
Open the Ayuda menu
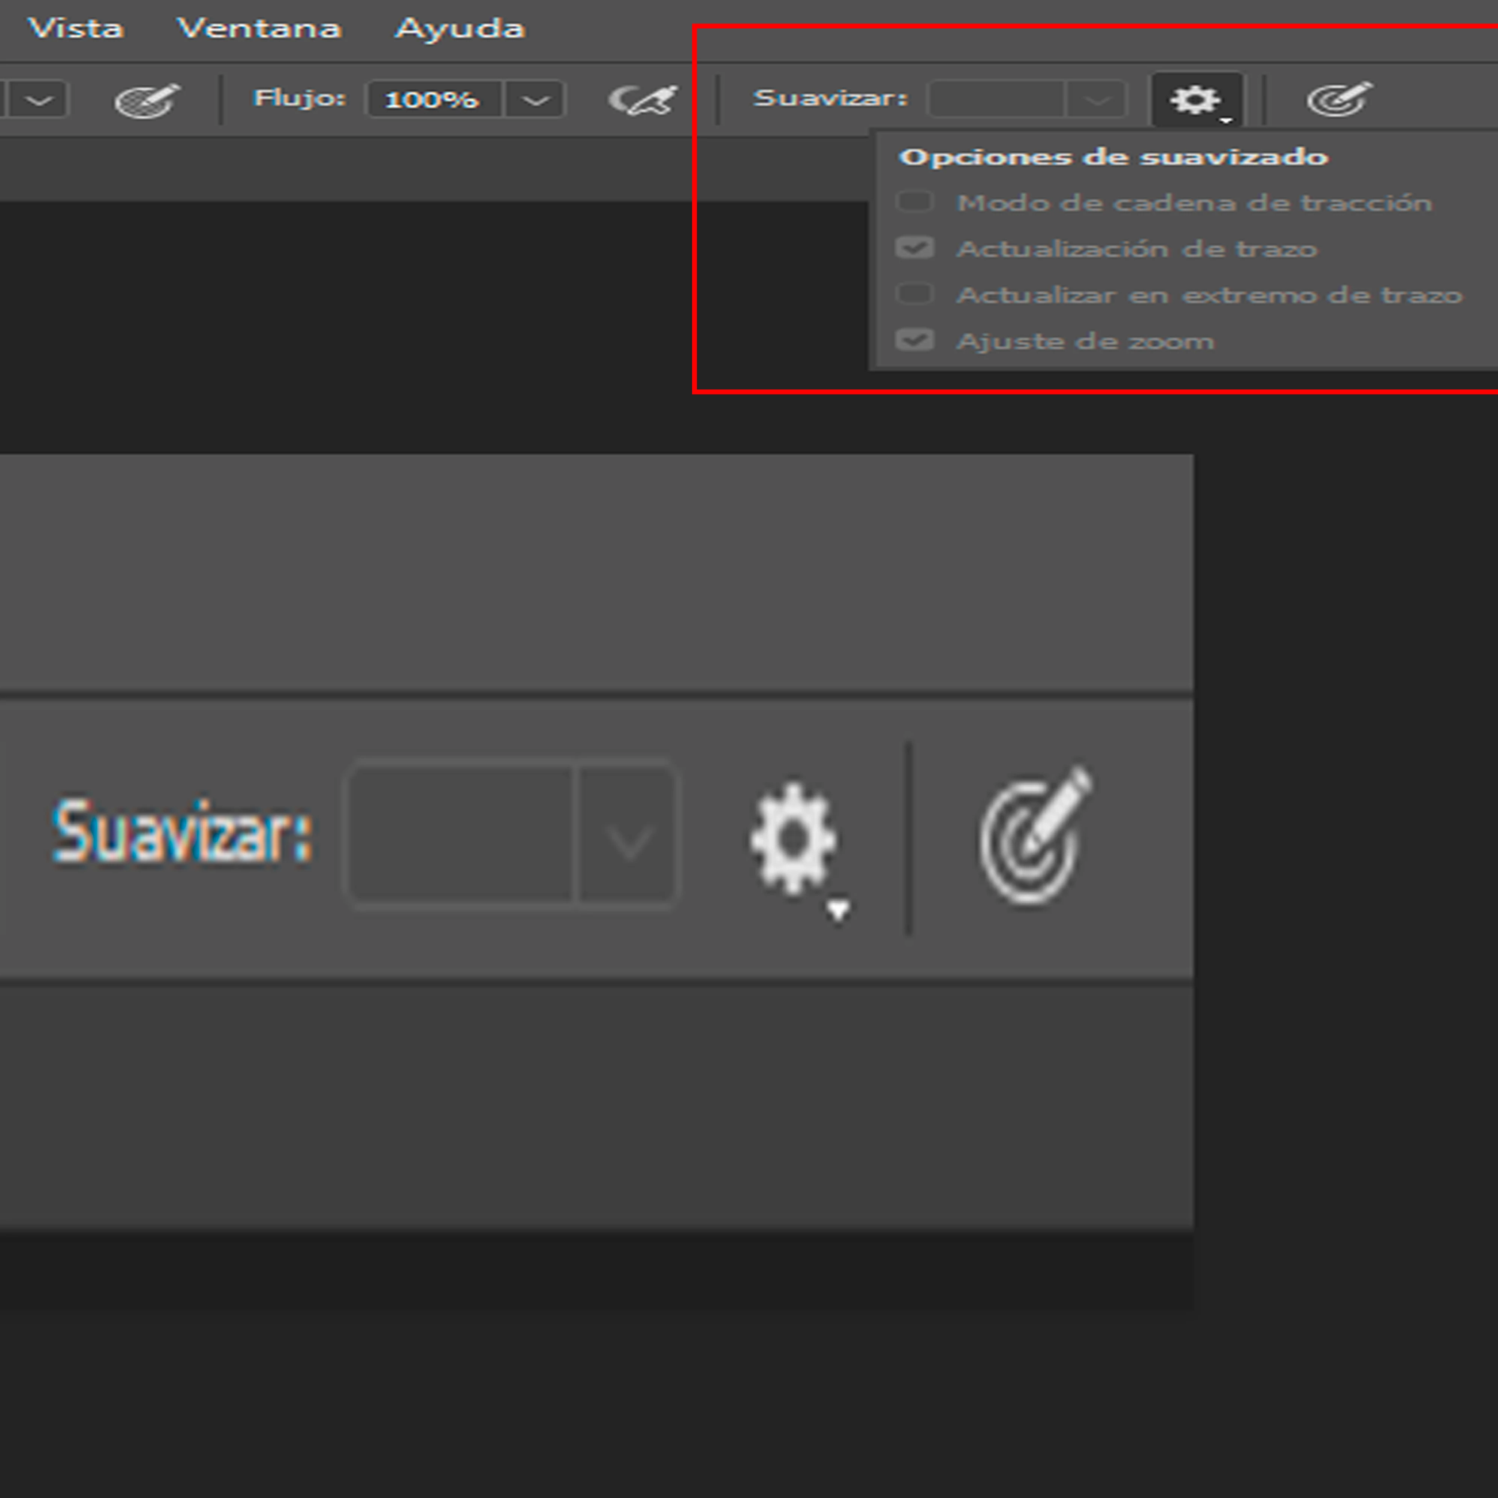click(x=460, y=29)
